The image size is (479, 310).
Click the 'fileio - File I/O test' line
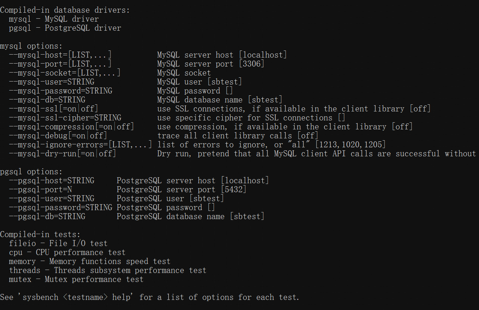(x=58, y=244)
